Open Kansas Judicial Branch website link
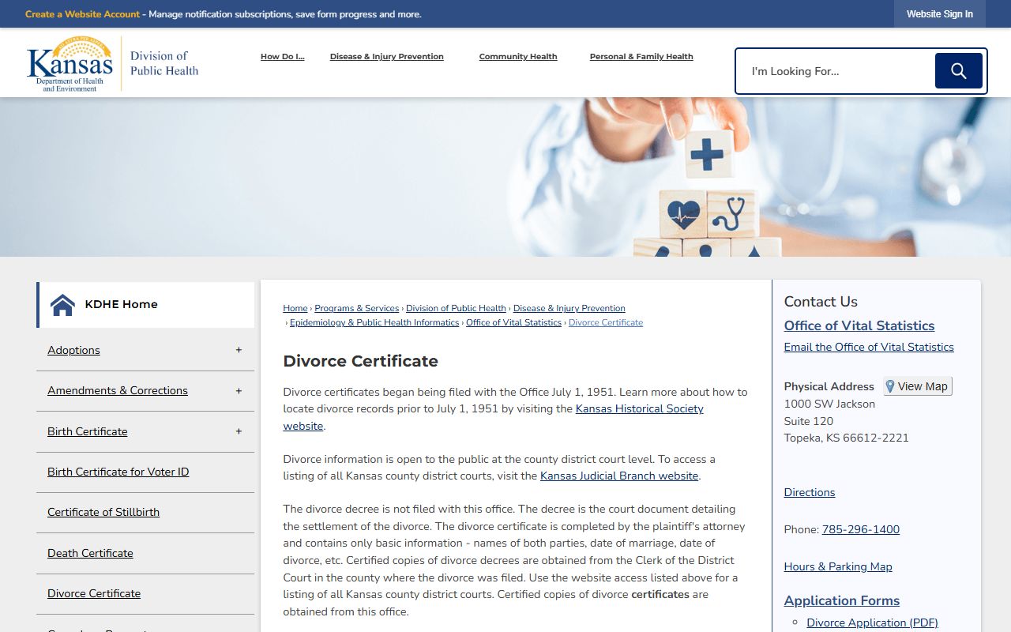The image size is (1011, 632). click(619, 476)
